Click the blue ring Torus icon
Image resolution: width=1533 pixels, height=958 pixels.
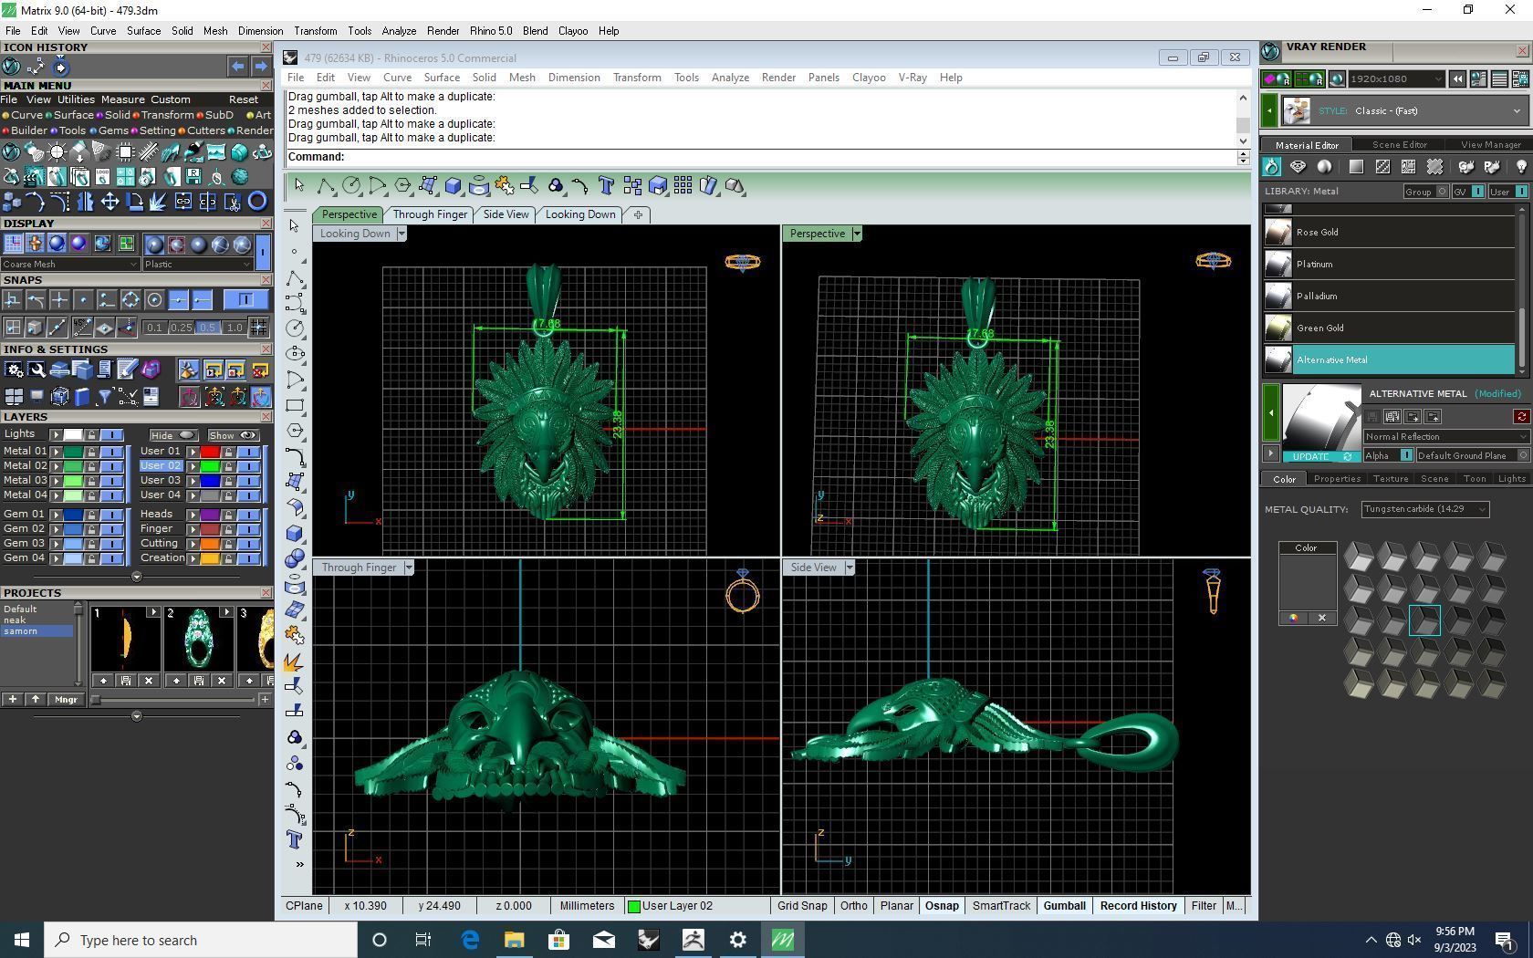[257, 201]
